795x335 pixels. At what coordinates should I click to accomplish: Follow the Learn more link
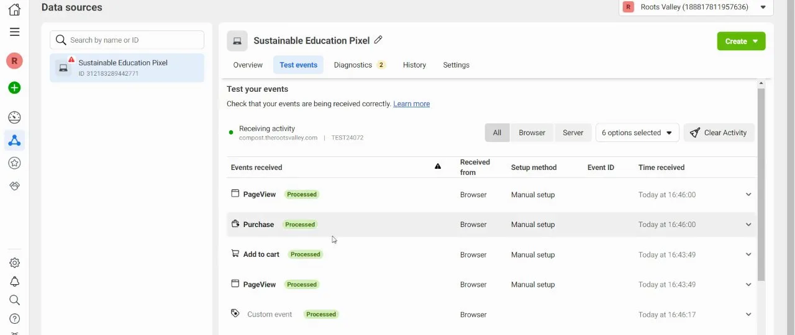click(x=411, y=104)
